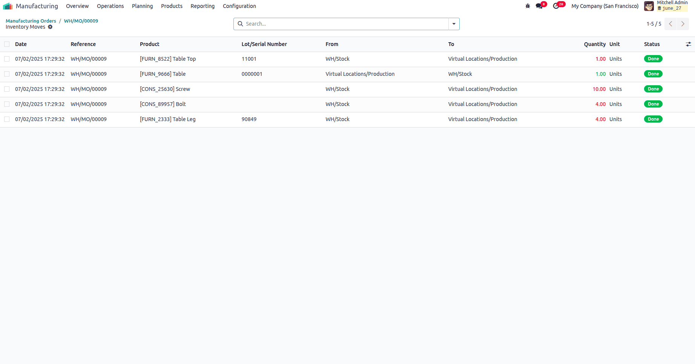The width and height of the screenshot is (695, 364).
Task: Click the gear icon beside Inventory Moves
Action: coord(50,27)
